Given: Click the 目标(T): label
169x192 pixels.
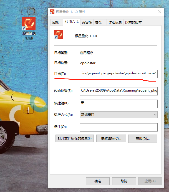Looking at the screenshot, I should tap(60, 74).
